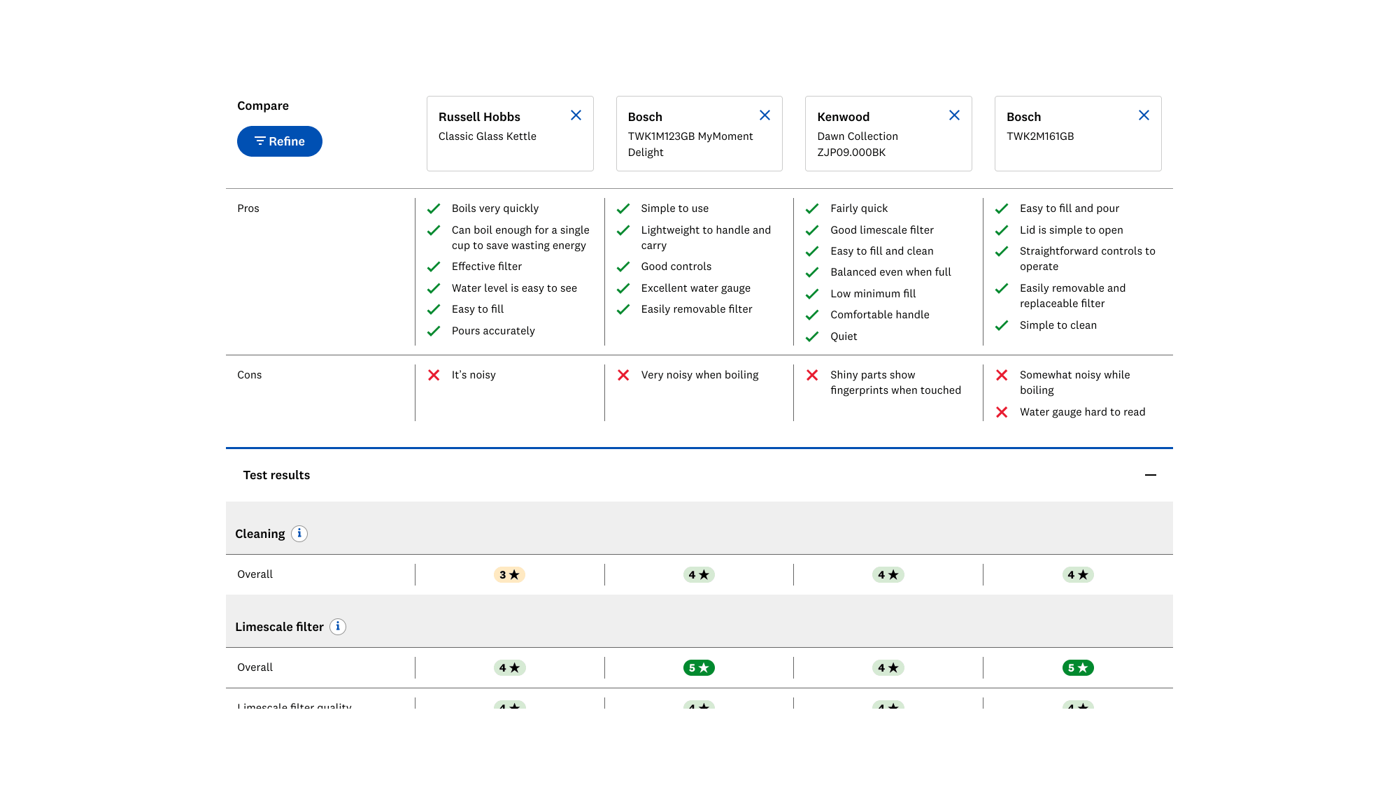Image resolution: width=1399 pixels, height=787 pixels.
Task: Click green check beside Boils very quickly
Action: point(434,208)
